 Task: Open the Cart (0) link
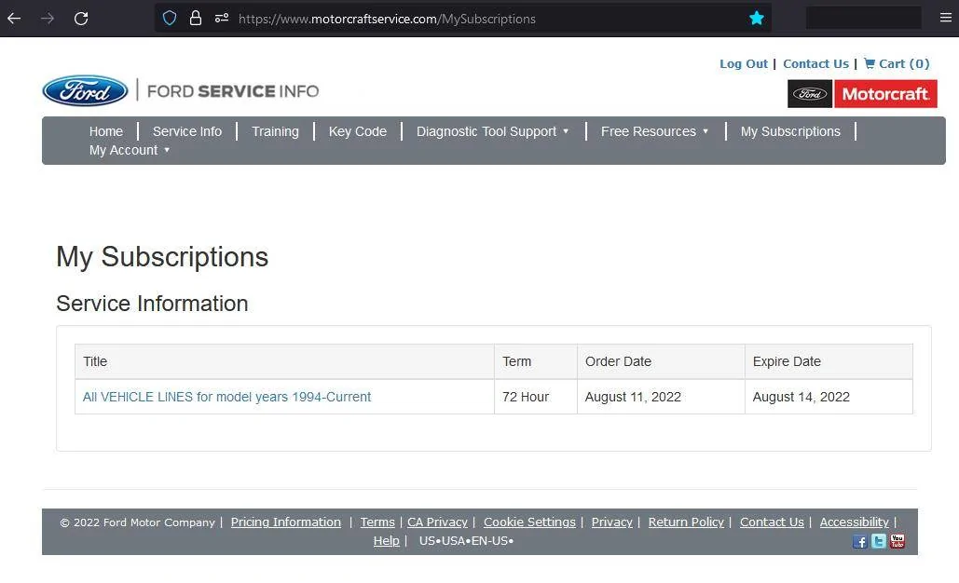pyautogui.click(x=897, y=63)
